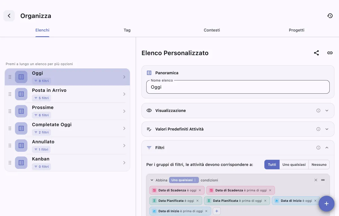Click the list icon of Posta in Arrivo
This screenshot has height=216, width=339.
[x=21, y=94]
